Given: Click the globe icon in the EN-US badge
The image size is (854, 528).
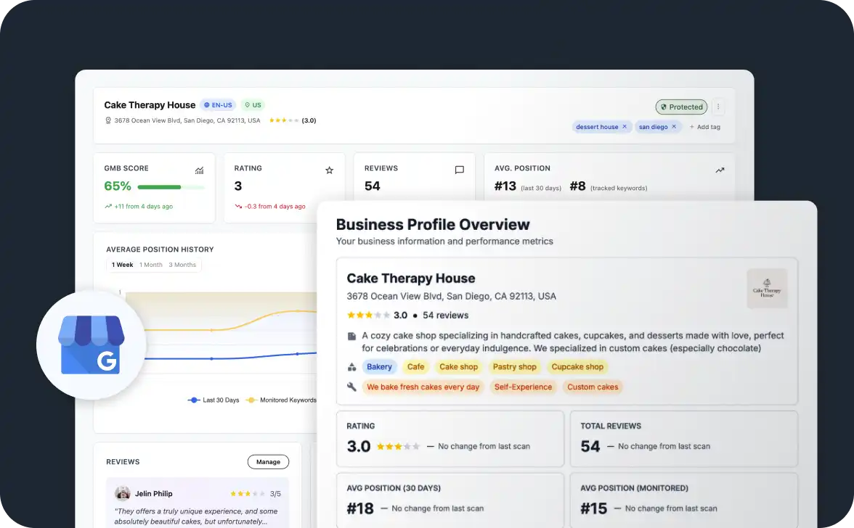Looking at the screenshot, I should (x=206, y=104).
